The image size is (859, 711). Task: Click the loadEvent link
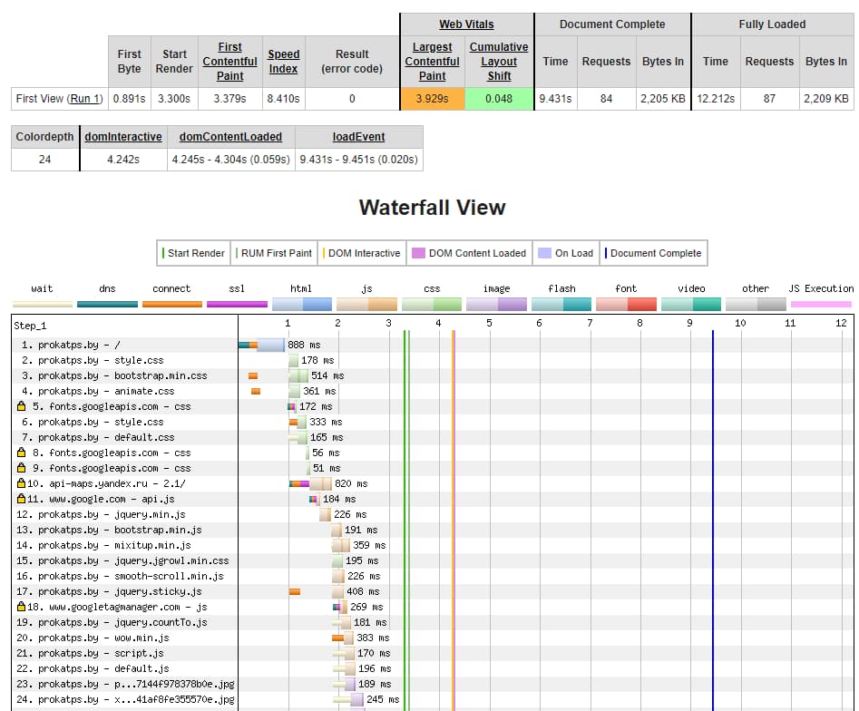coord(358,137)
